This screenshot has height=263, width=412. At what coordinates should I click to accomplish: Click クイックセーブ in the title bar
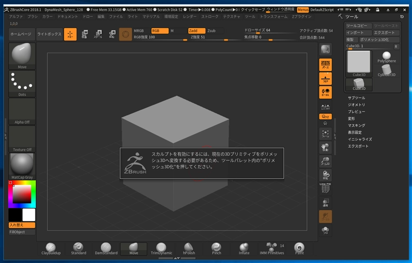pyautogui.click(x=253, y=10)
